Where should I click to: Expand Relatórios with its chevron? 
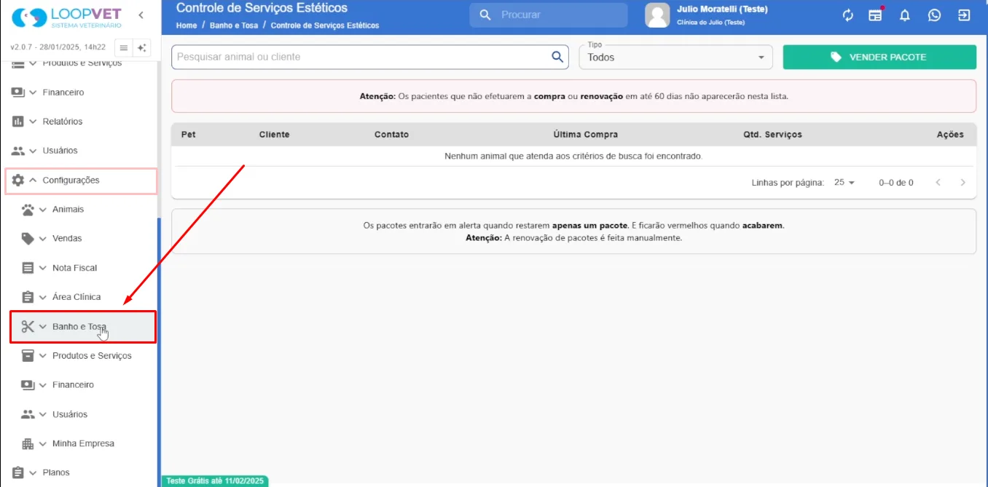pos(33,122)
